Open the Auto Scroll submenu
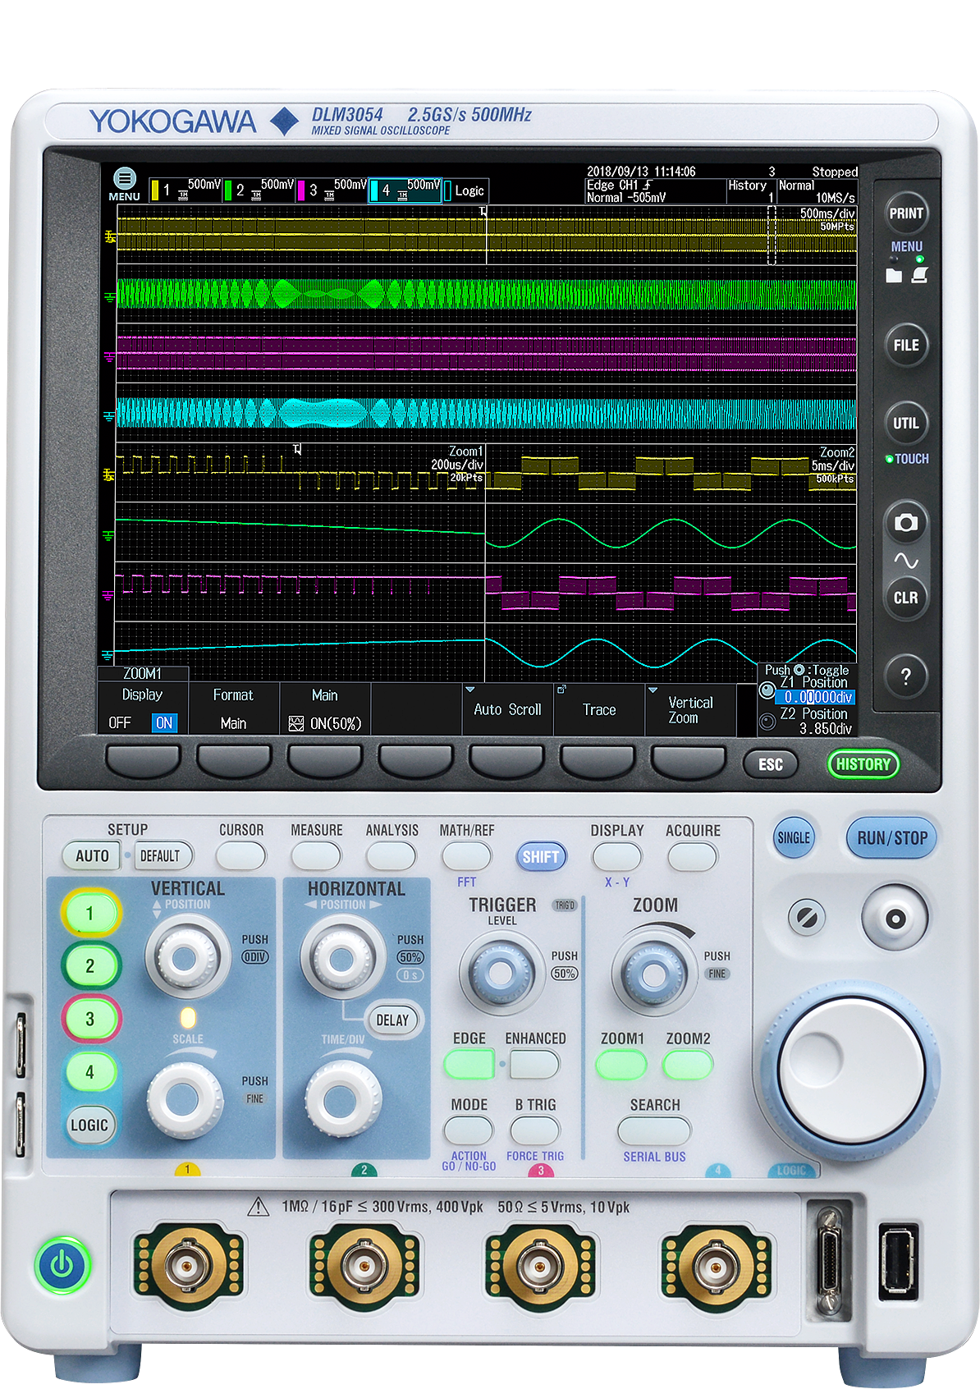The image size is (980, 1389). coord(507,710)
